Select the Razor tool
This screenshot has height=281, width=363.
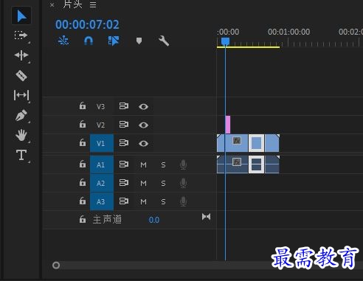coord(21,75)
